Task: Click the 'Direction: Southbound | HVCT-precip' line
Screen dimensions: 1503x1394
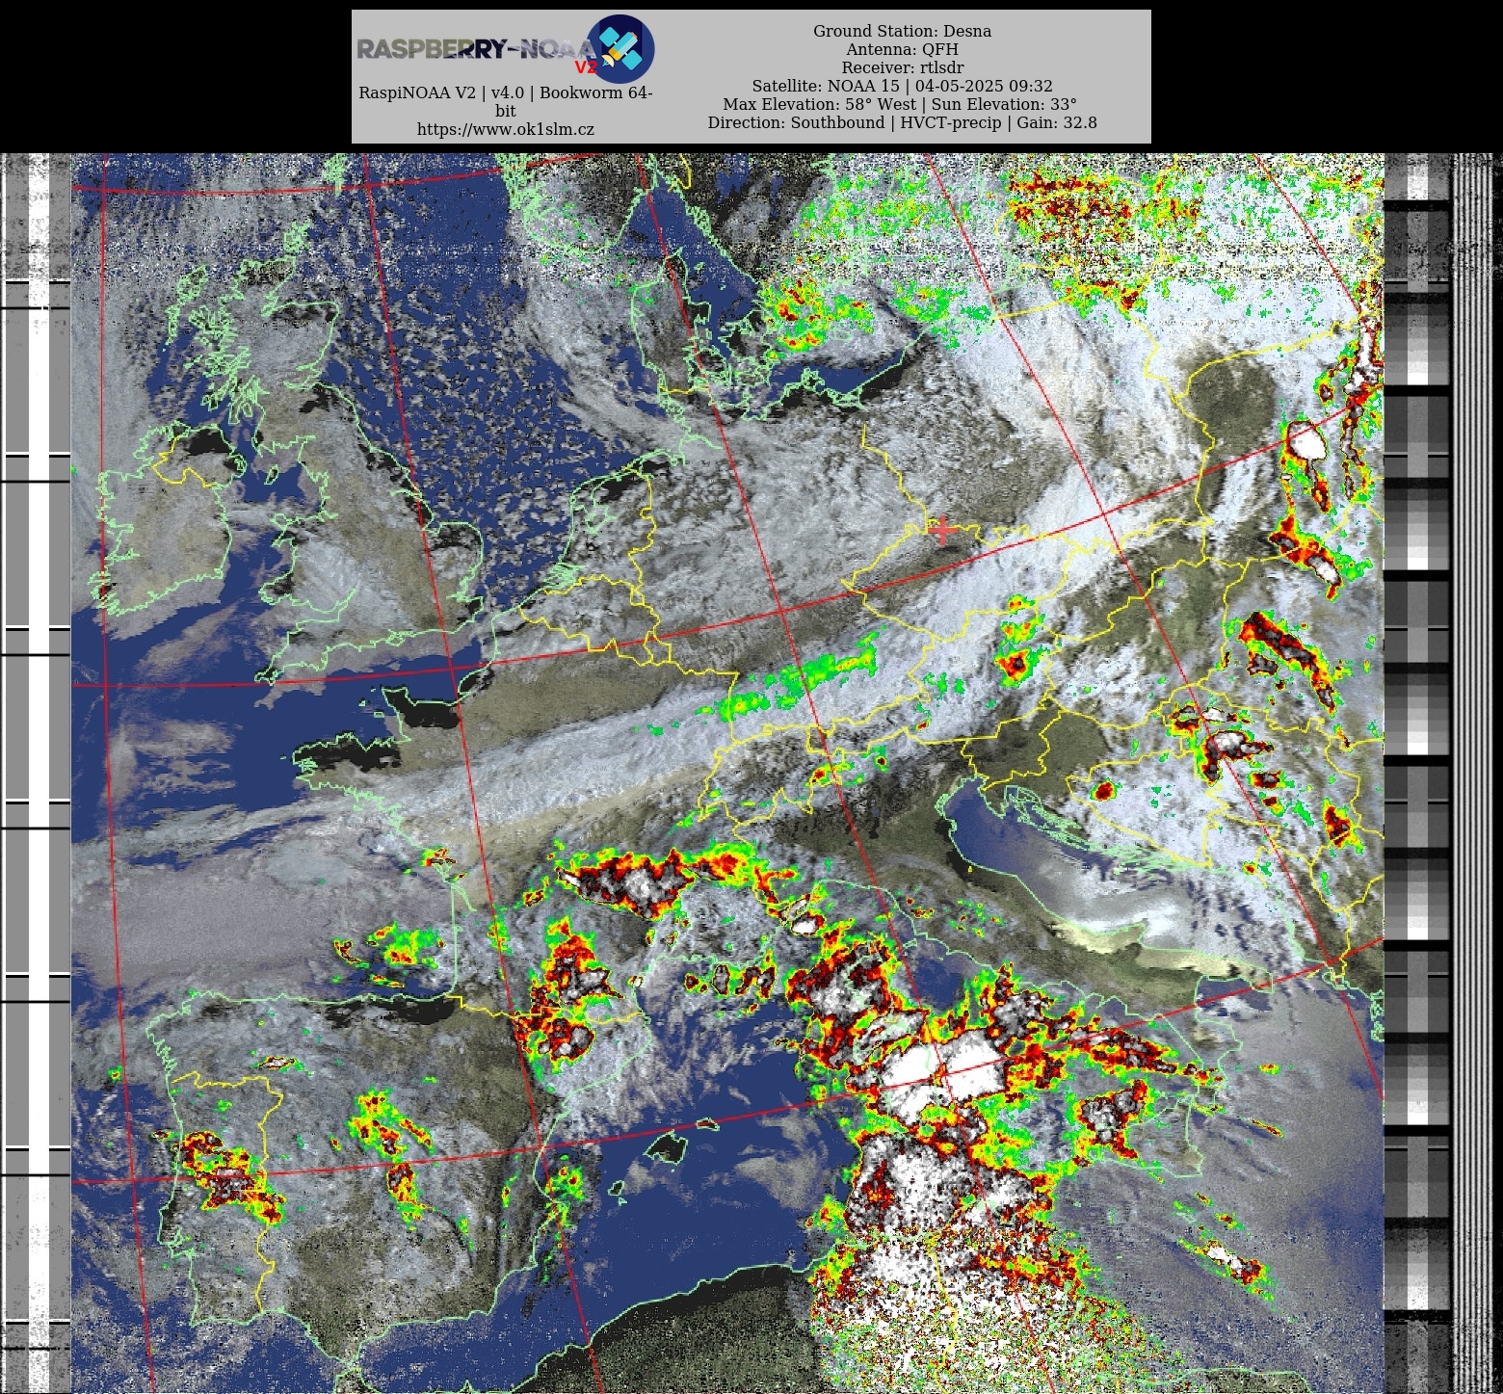Action: (902, 122)
